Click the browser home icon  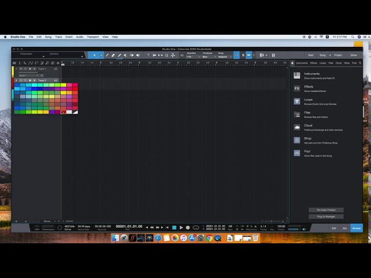(292, 63)
